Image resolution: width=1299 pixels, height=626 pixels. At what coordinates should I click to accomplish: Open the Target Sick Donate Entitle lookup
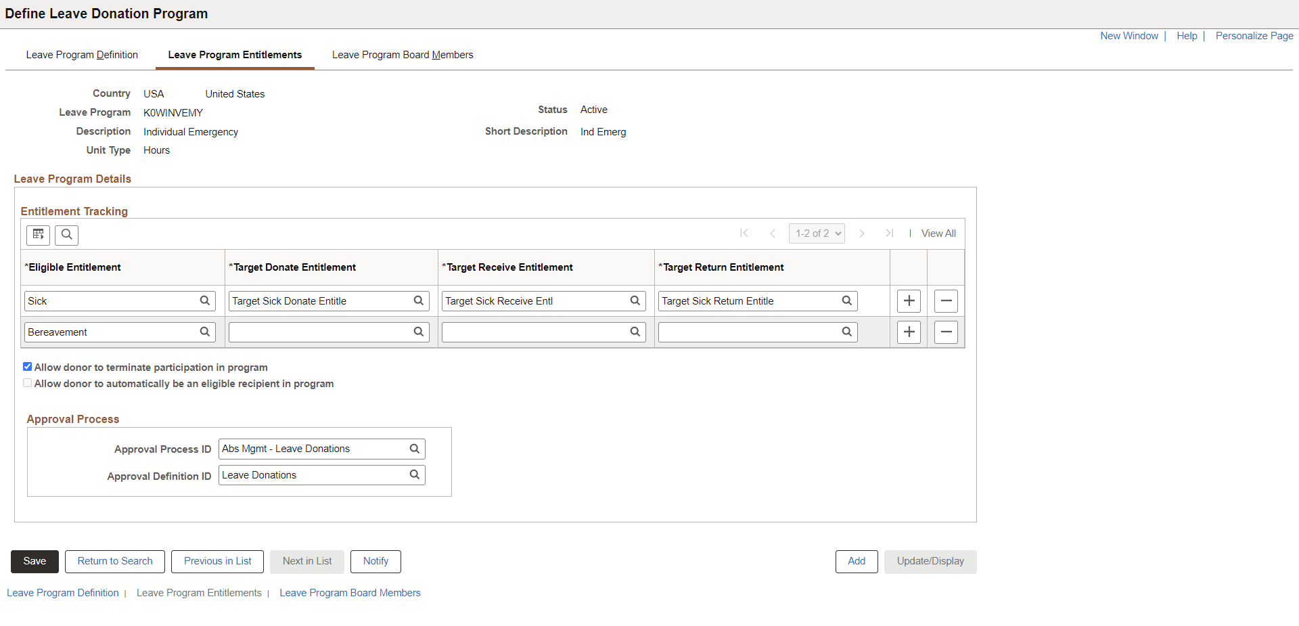419,300
